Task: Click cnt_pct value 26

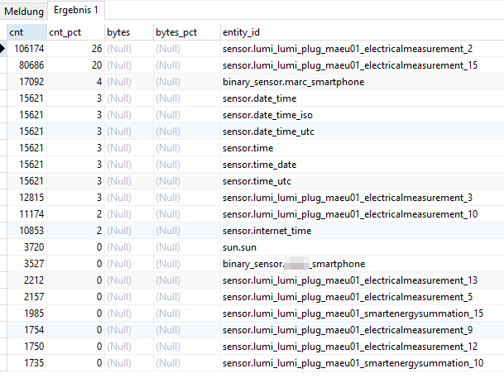Action: click(x=75, y=49)
